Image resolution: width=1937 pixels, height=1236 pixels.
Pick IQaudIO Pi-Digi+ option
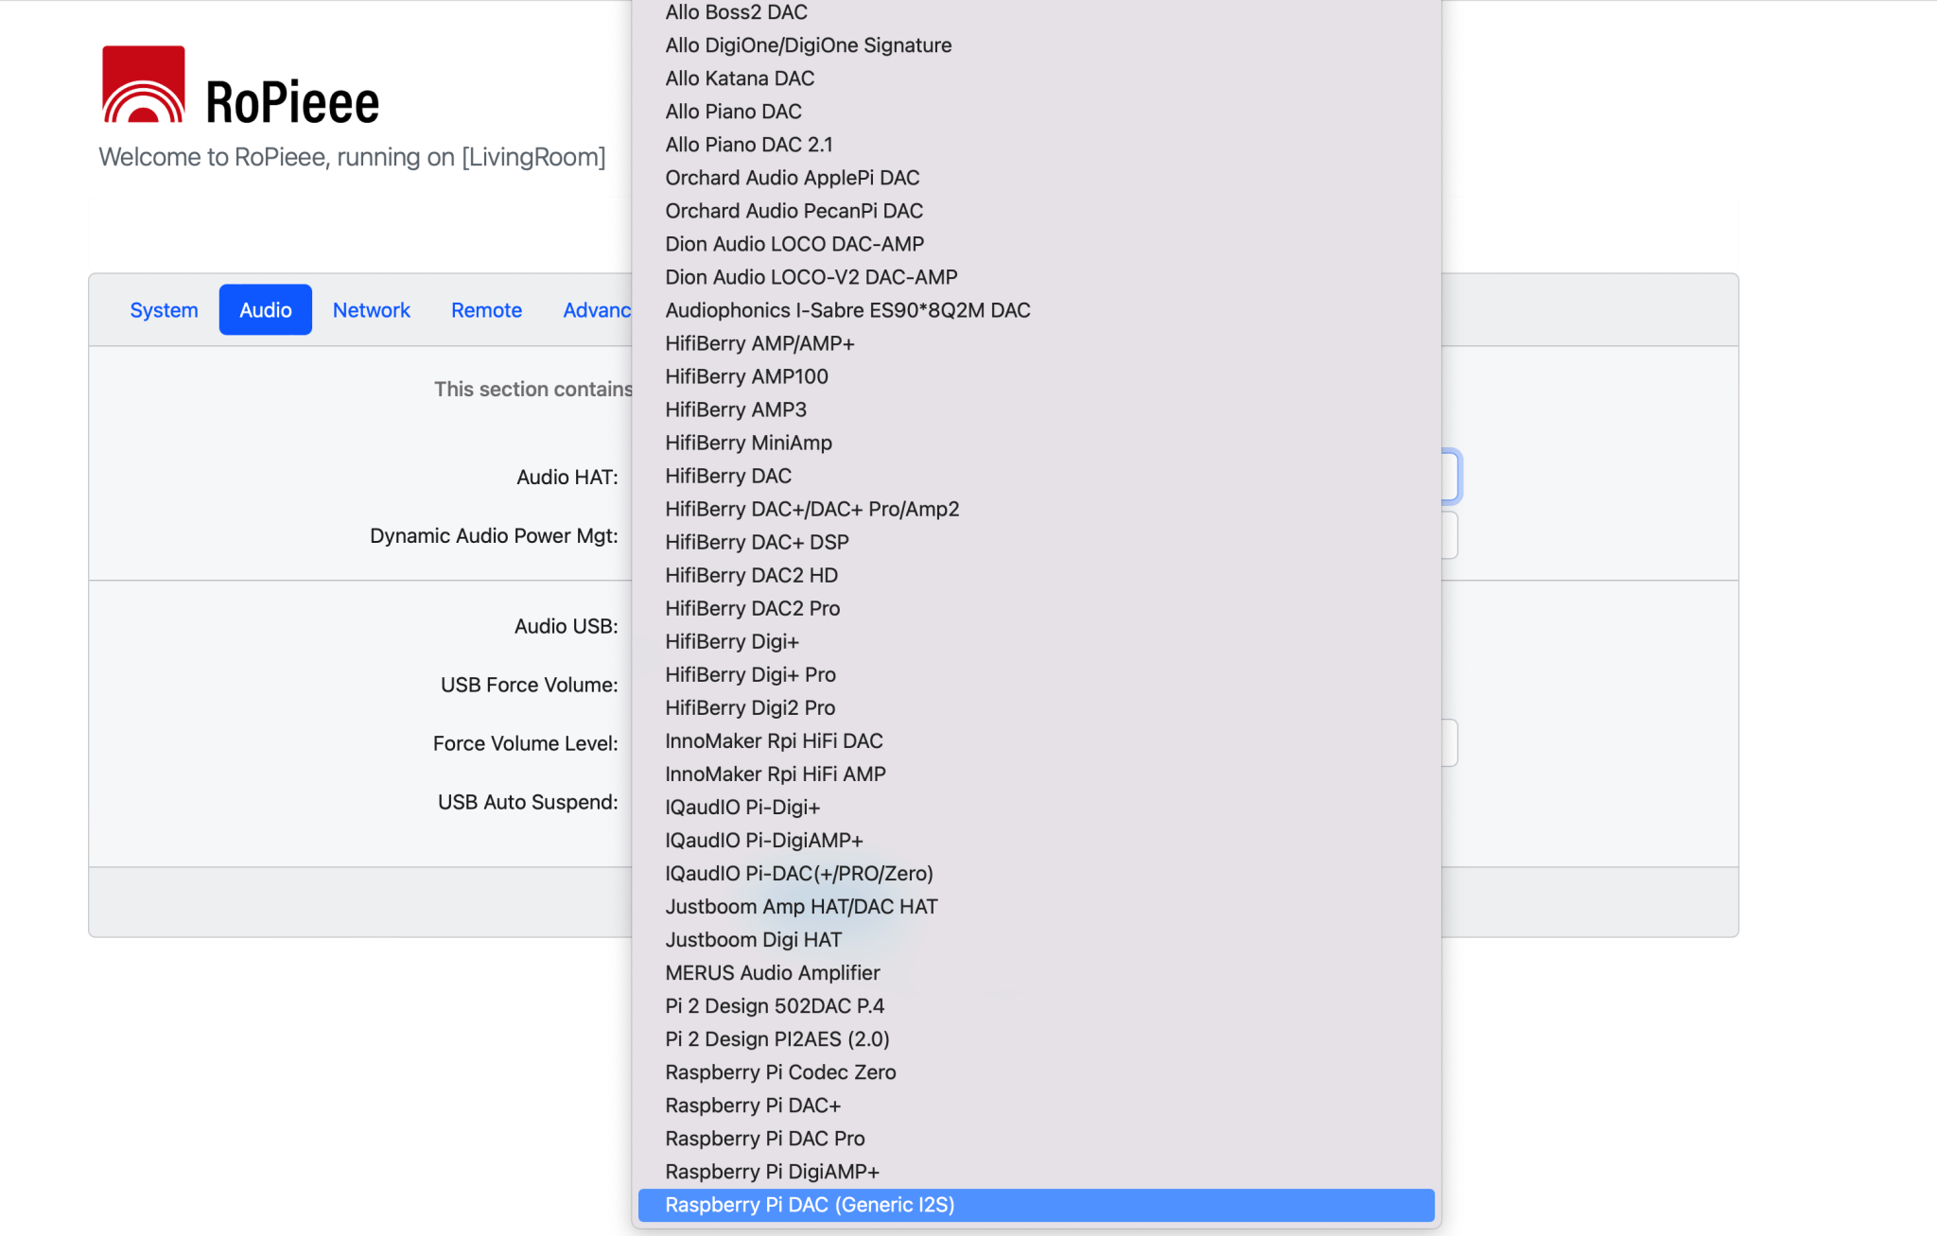tap(1037, 807)
